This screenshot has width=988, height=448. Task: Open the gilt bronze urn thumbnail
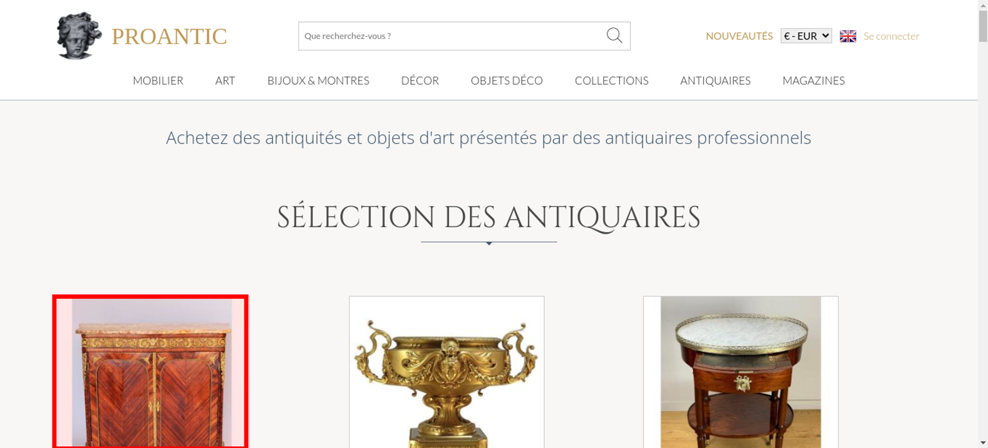coord(447,372)
